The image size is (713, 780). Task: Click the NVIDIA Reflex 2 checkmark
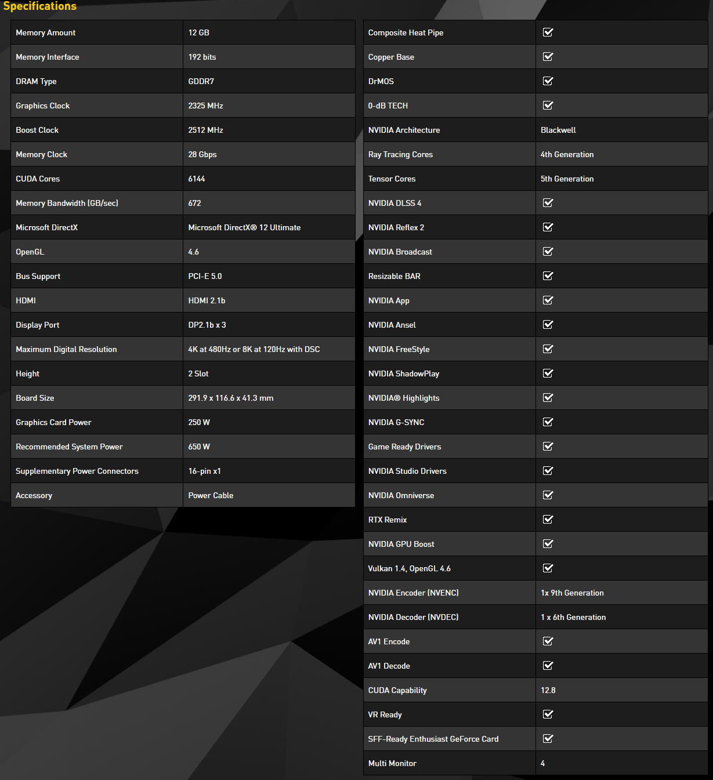pyautogui.click(x=548, y=227)
